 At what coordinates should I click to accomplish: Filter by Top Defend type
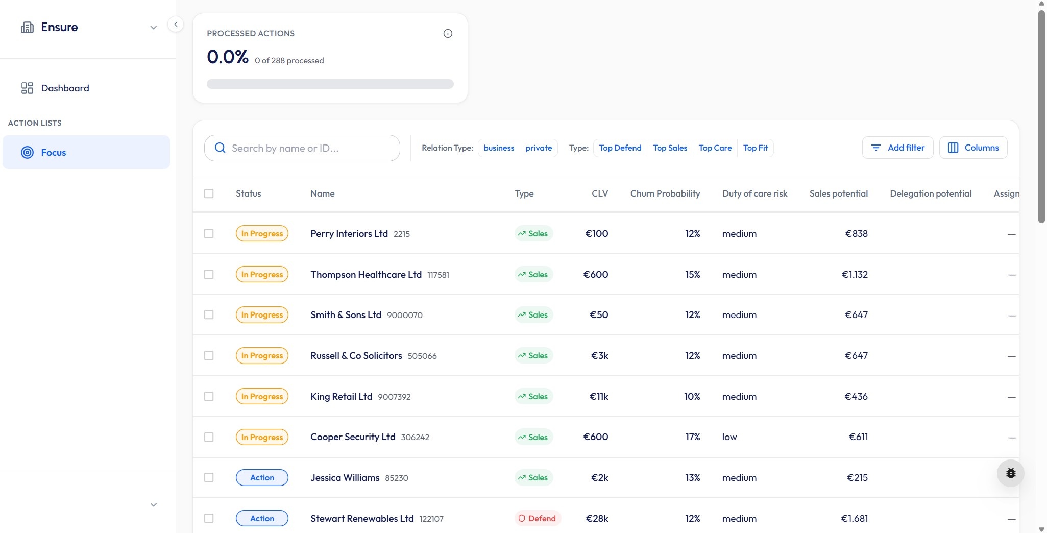click(620, 148)
